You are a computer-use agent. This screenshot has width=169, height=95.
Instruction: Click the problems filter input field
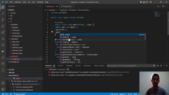point(129,66)
